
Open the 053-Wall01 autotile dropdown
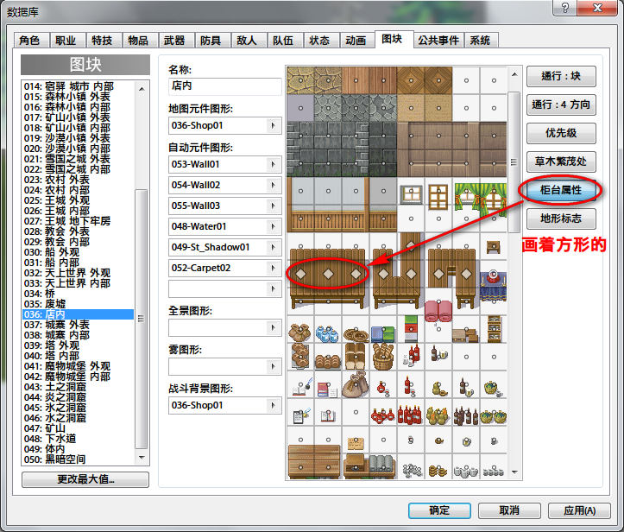(x=273, y=164)
